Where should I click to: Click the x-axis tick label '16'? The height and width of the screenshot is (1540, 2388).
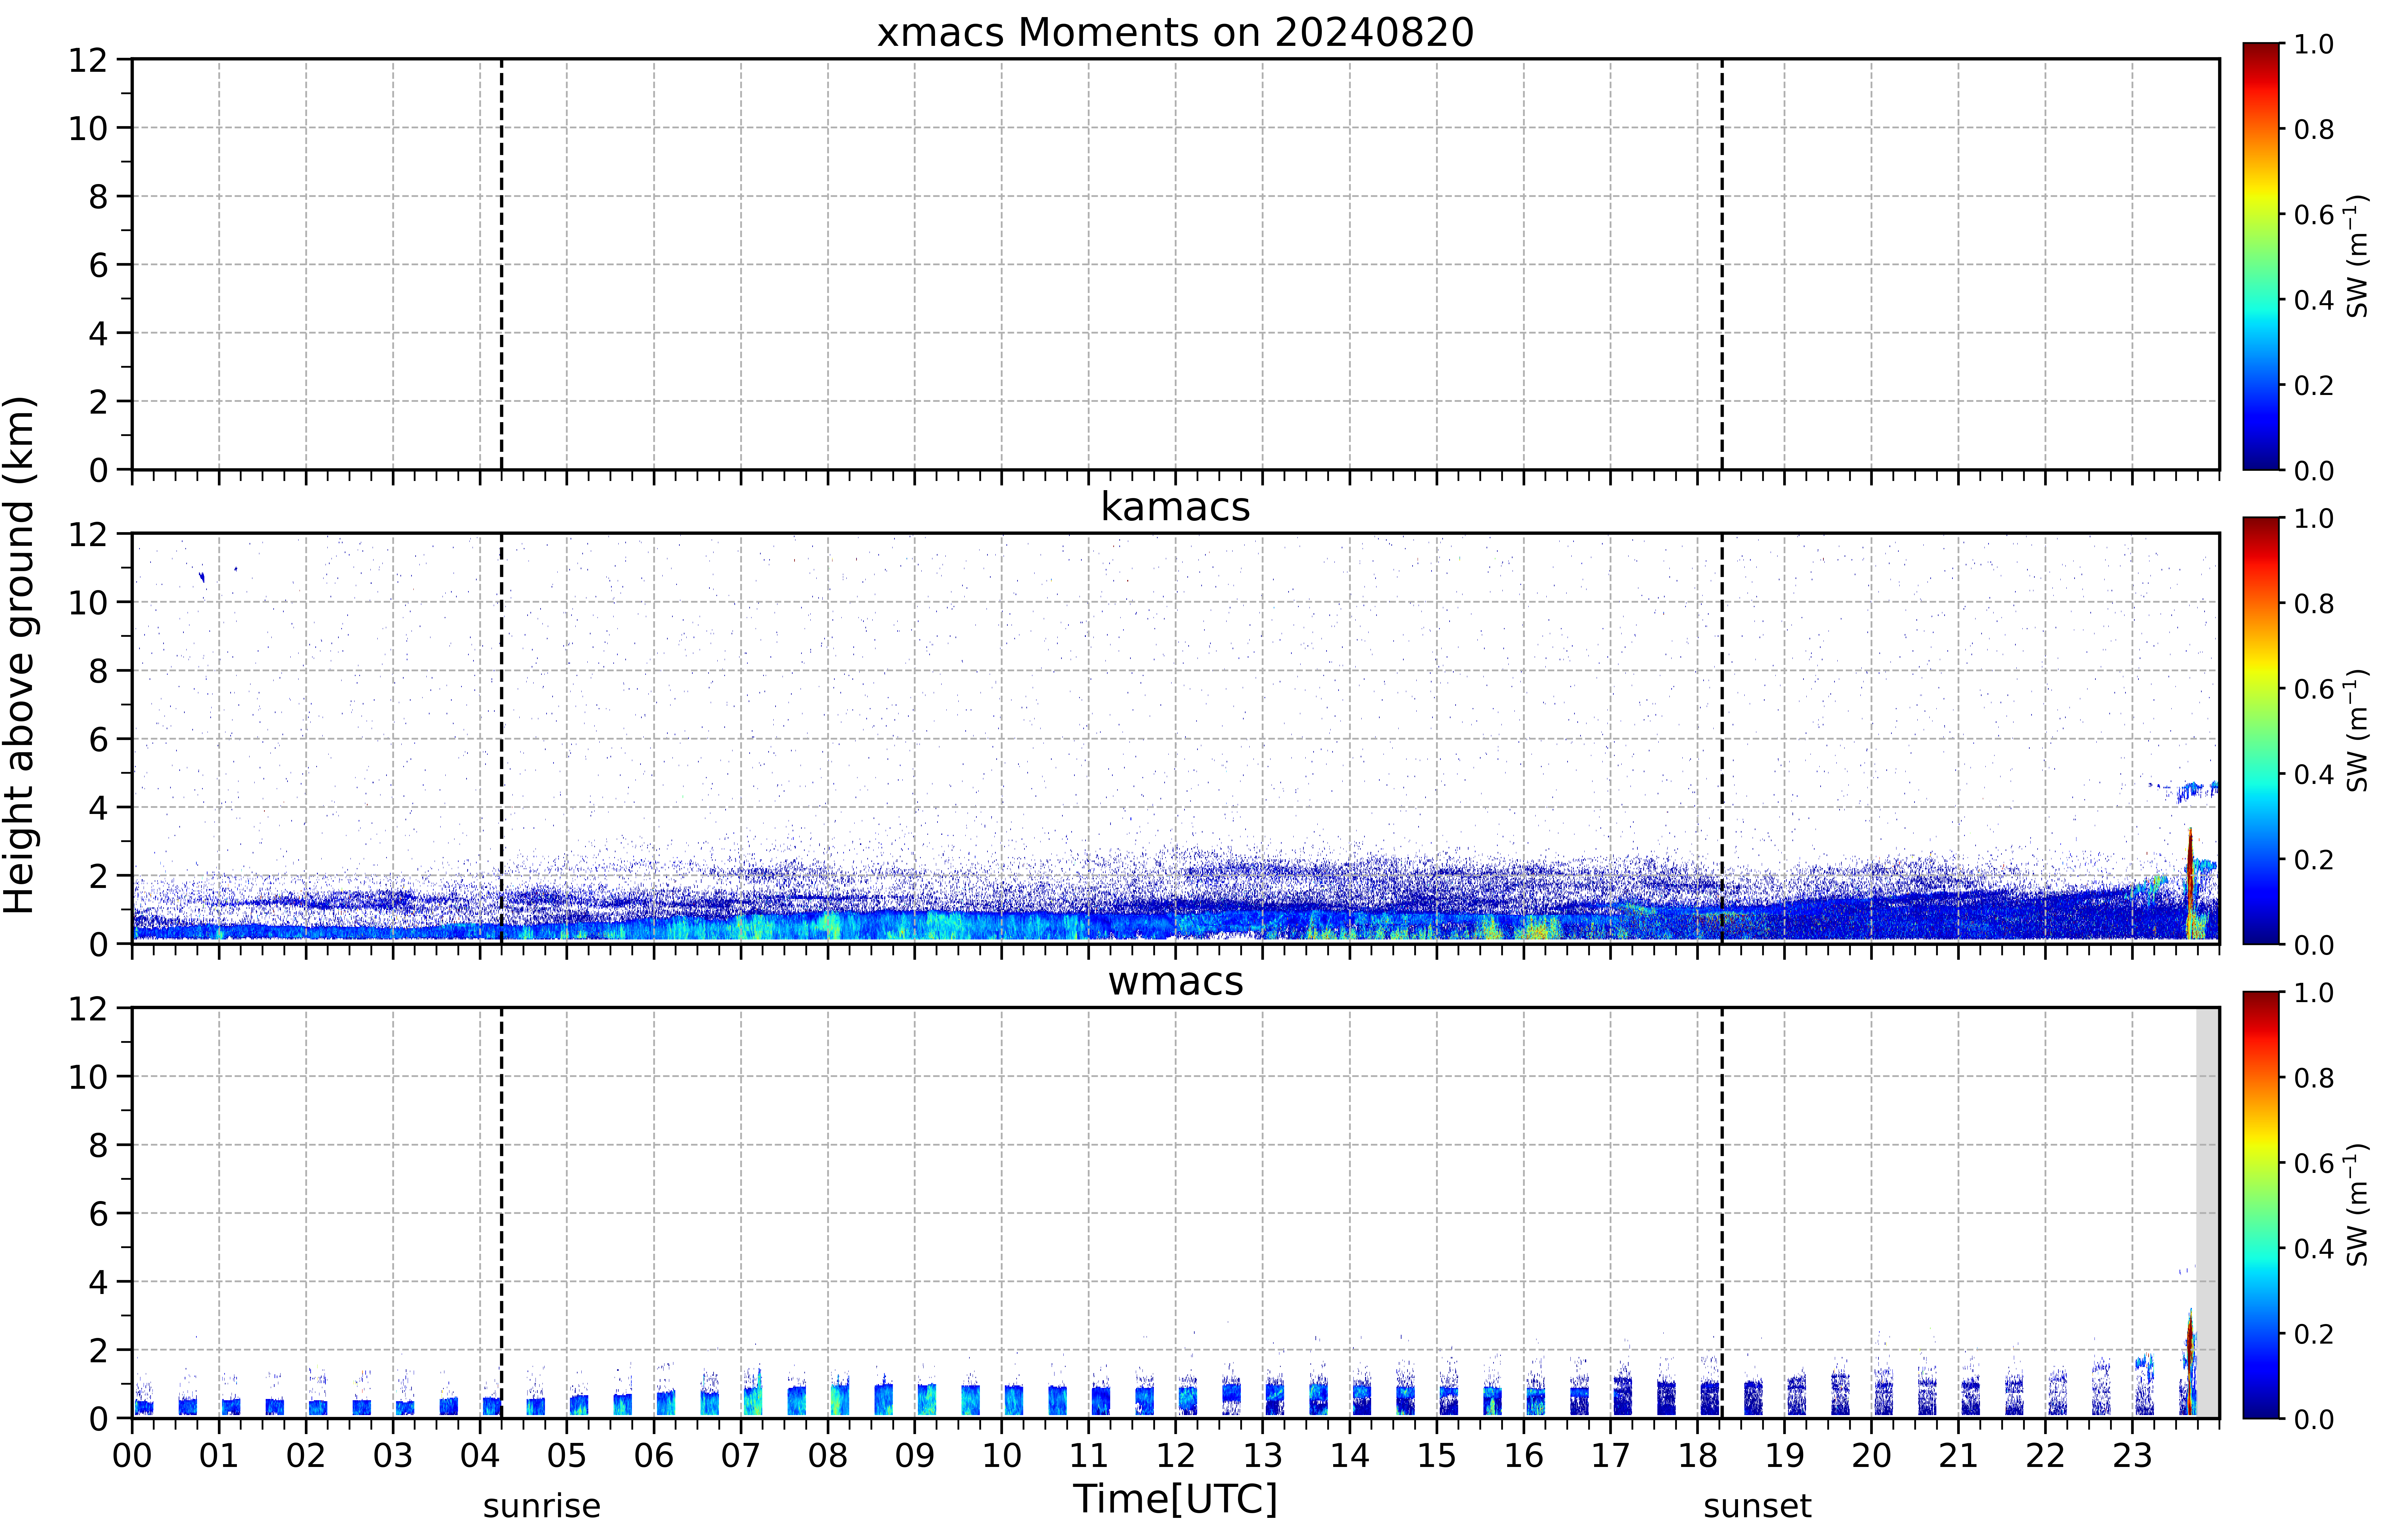coord(1524,1455)
